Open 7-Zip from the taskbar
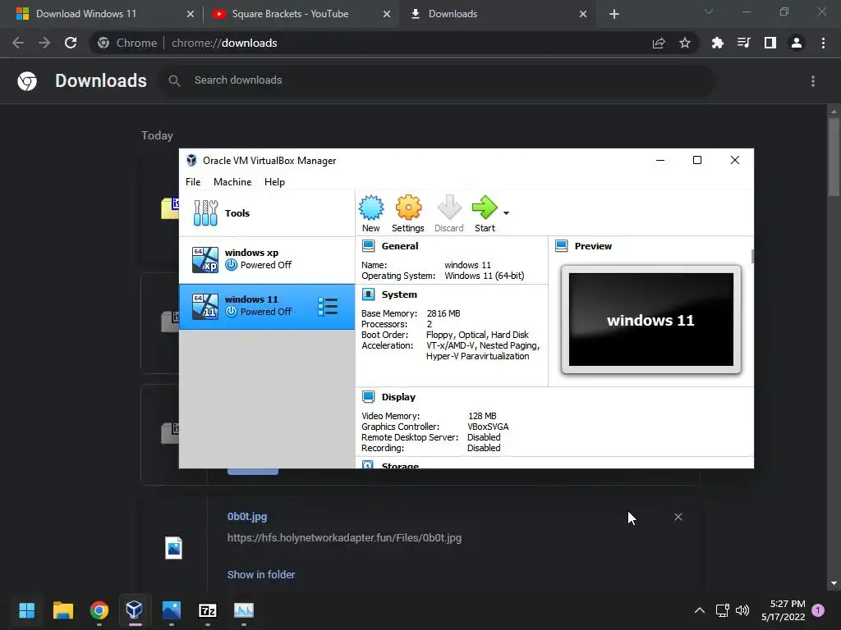This screenshot has height=630, width=841. 208,610
